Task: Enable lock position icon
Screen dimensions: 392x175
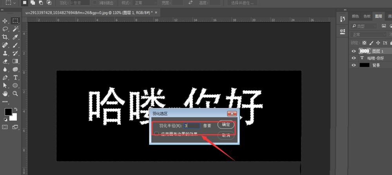Action: click(378, 43)
